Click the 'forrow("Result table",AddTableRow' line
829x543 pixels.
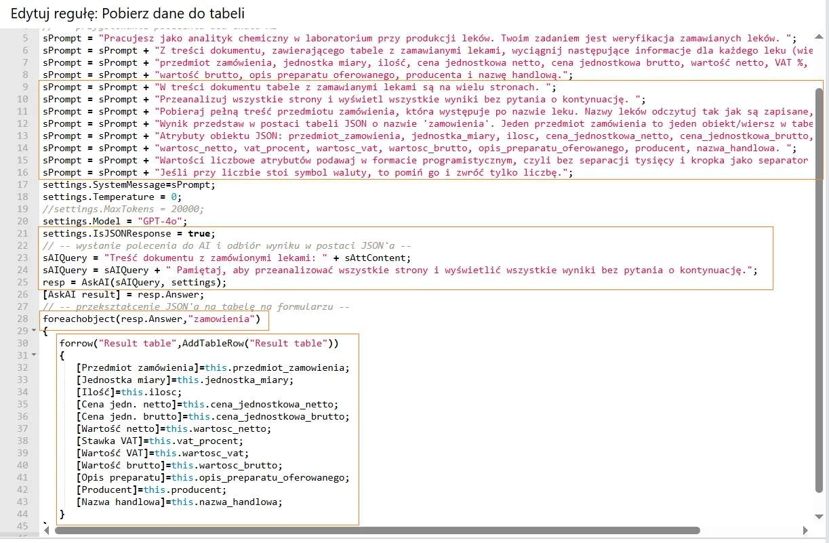pyautogui.click(x=199, y=343)
